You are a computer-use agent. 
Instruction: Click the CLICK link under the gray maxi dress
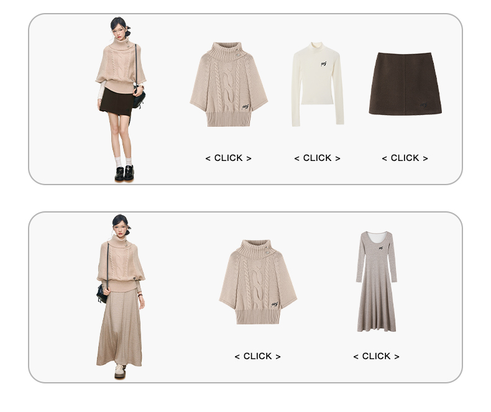coord(376,356)
